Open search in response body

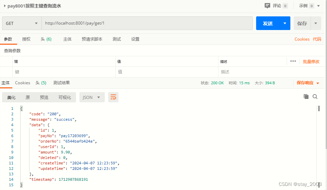[x=315, y=97]
